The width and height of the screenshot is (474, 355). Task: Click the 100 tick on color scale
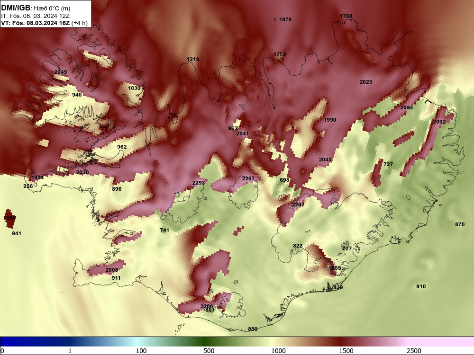coord(141,350)
